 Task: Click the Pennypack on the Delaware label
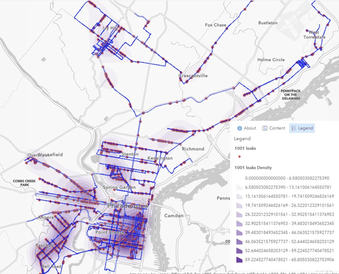tap(294, 93)
